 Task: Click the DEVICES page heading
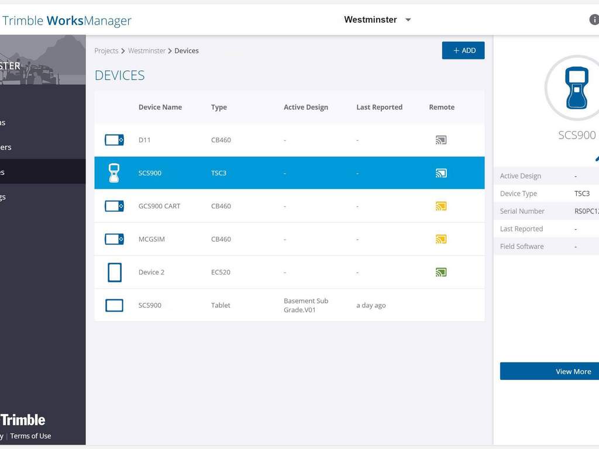[119, 75]
